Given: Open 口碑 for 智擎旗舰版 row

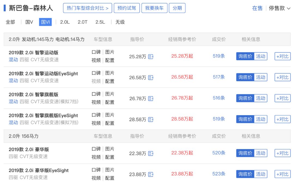Looking at the screenshot, I should point(96,94).
